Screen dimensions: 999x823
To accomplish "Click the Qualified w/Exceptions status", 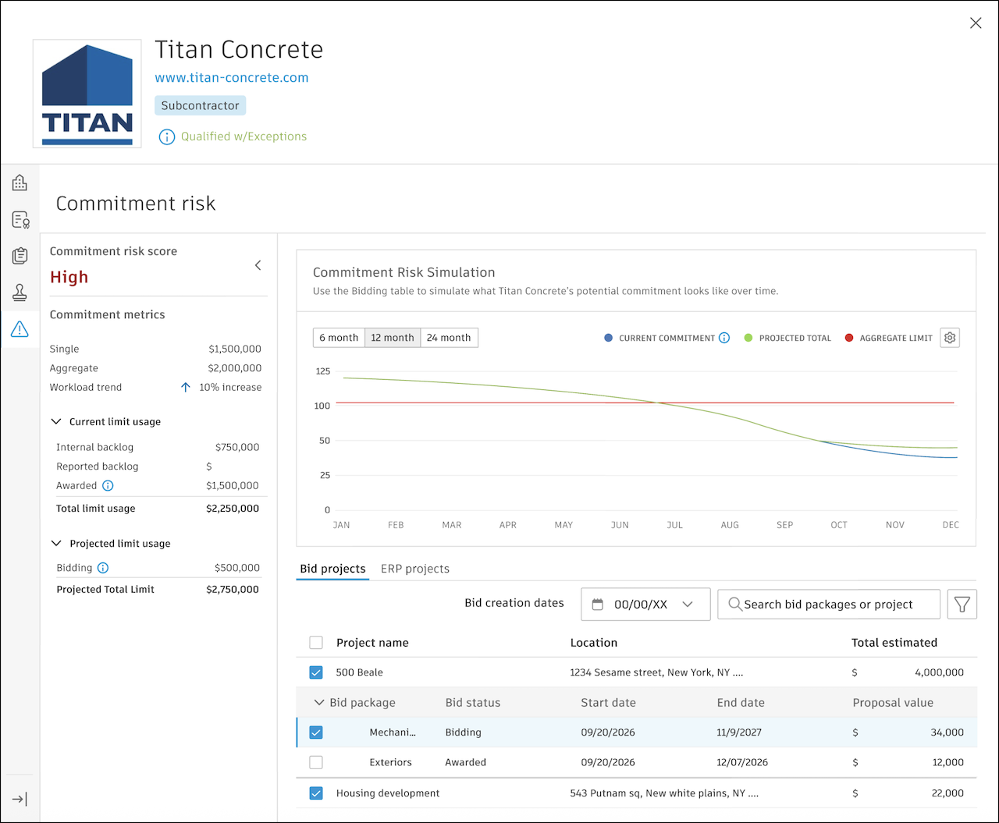I will tap(244, 137).
